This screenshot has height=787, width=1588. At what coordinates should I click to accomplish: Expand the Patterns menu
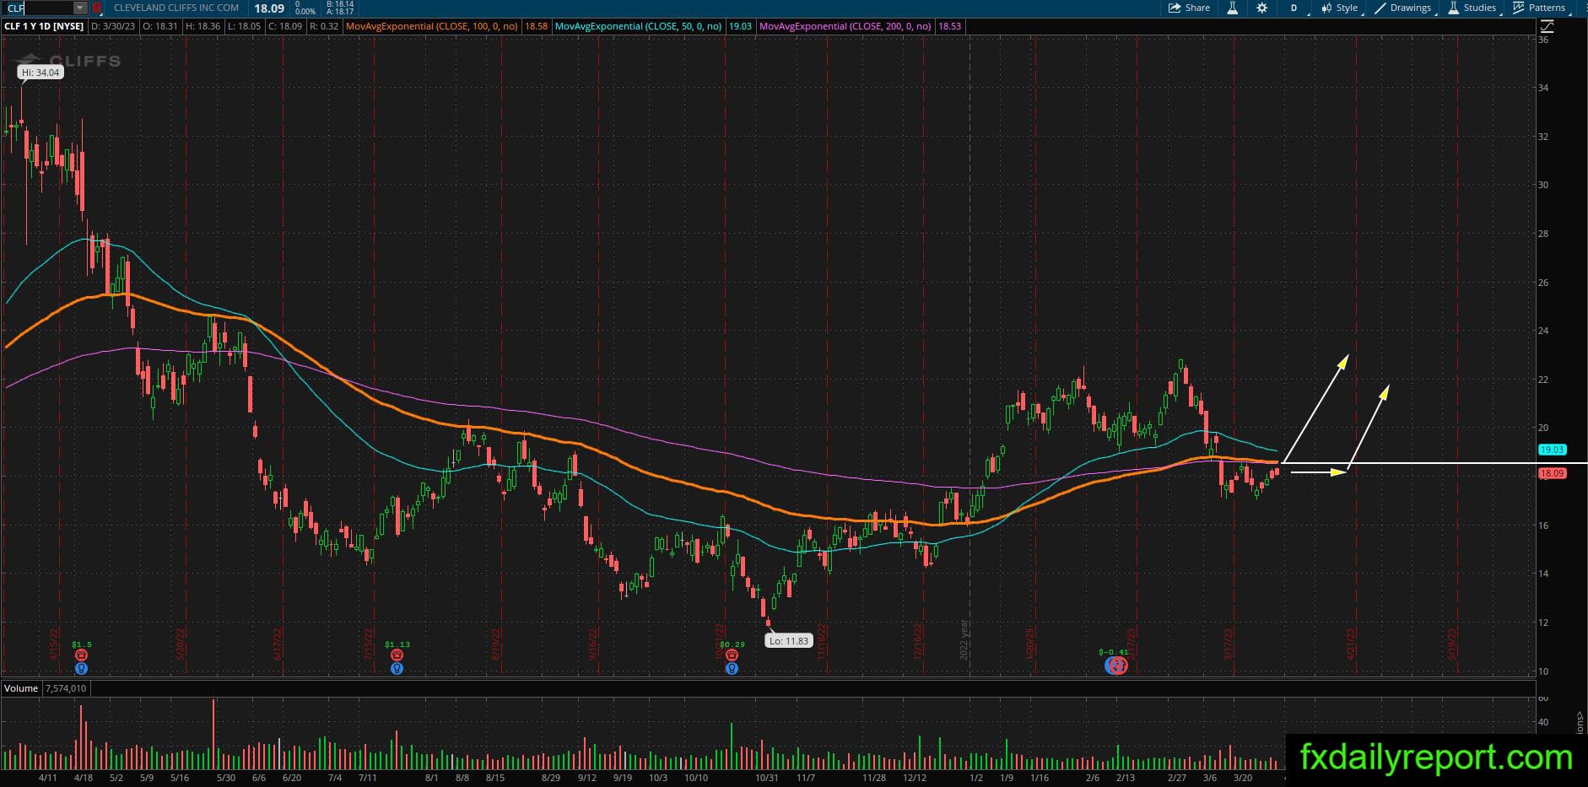pos(1541,8)
